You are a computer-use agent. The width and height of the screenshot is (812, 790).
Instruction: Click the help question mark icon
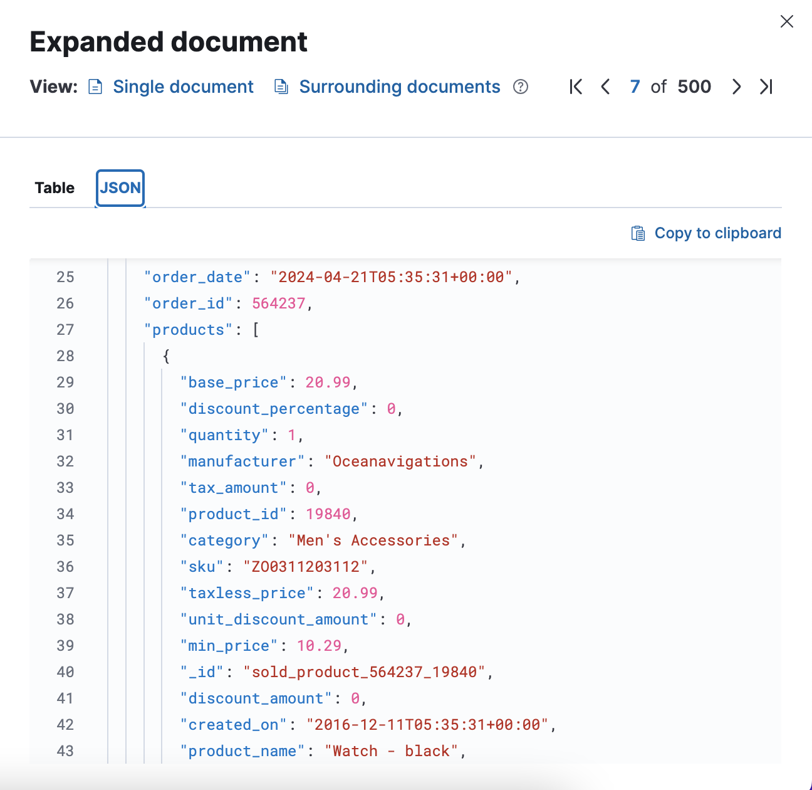pyautogui.click(x=521, y=87)
